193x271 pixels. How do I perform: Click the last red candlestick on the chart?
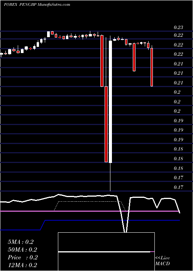(152, 67)
